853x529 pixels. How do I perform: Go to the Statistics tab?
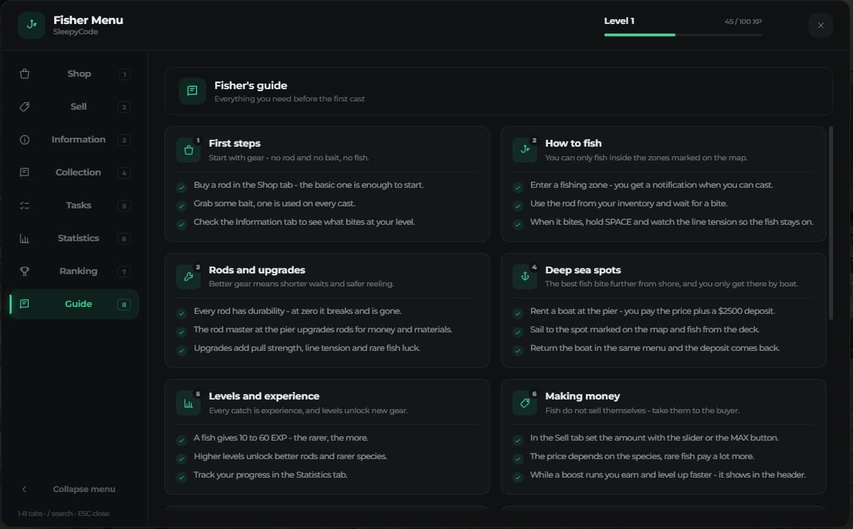[74, 238]
